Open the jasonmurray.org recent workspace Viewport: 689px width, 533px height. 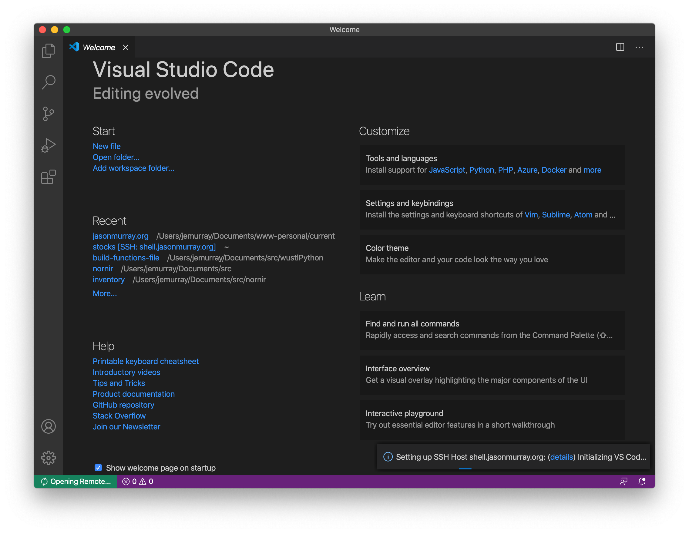click(120, 236)
